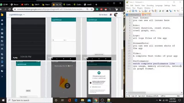Open Functions brackets icon in Firebase sidebar
This screenshot has height=103, width=184.
[2, 45]
